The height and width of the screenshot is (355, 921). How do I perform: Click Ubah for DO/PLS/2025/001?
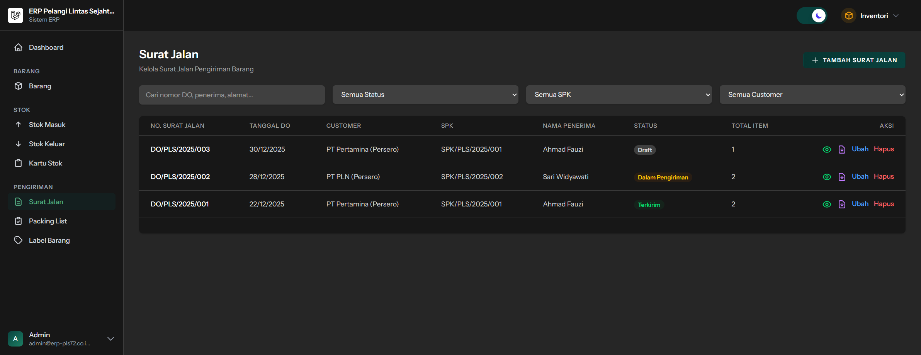point(860,204)
